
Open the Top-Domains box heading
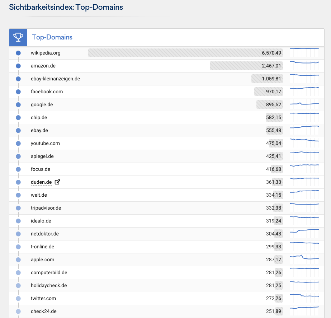coord(52,37)
